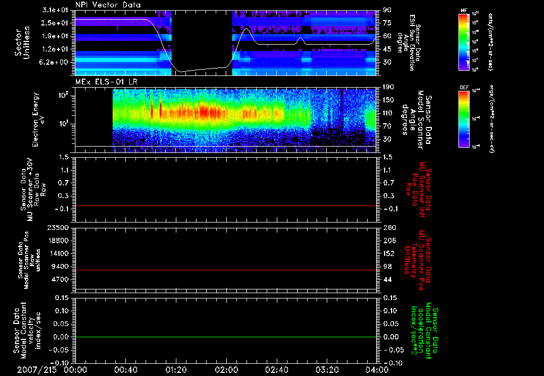Screen dimensions: 544x376
Task: Select the "MEx ELS-01 LR" panel title
Action: click(x=106, y=82)
